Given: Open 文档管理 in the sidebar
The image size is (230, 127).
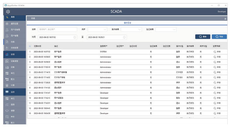Looking at the screenshot, I should (x=15, y=48).
